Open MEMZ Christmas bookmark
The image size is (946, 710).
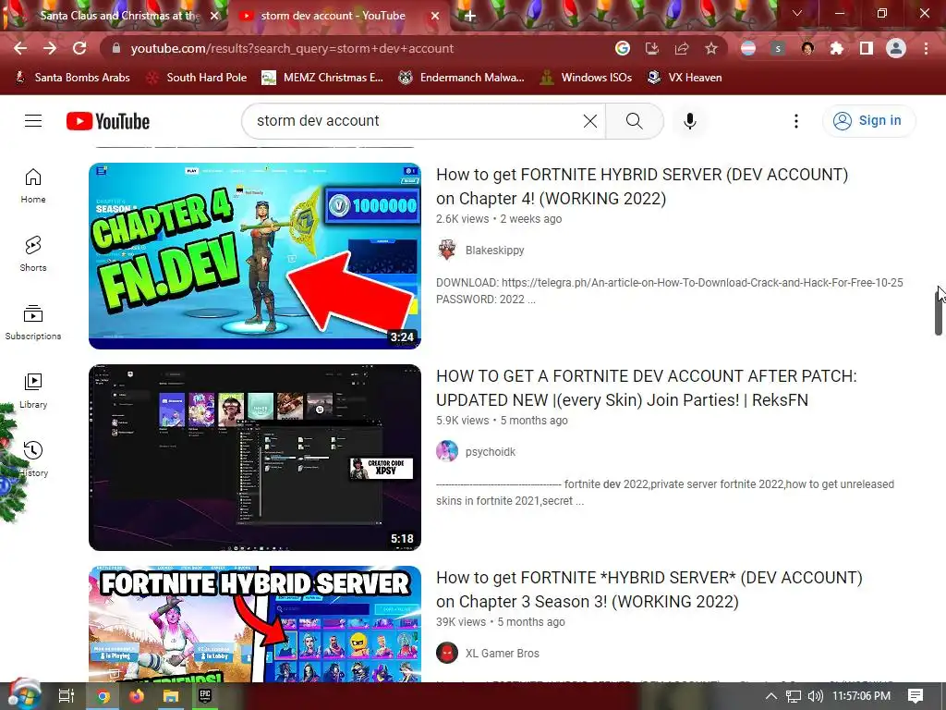pos(322,78)
